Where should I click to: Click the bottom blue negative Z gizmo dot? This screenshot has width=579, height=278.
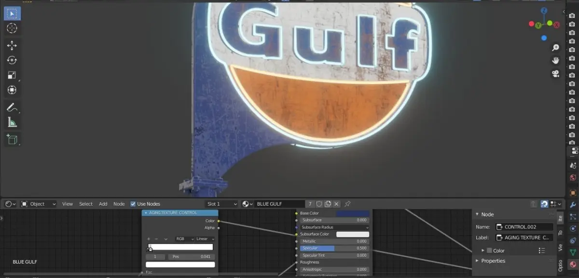(544, 38)
